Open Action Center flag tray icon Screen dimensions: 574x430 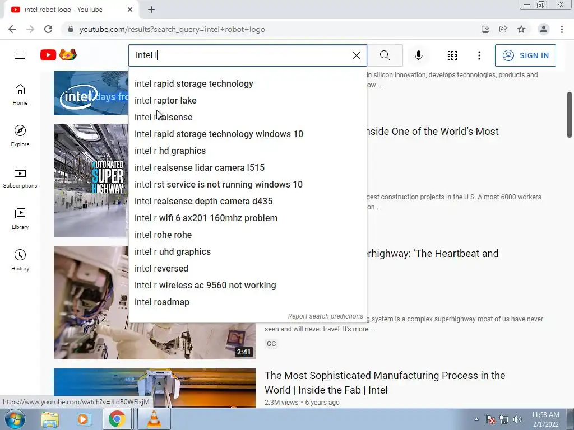pyautogui.click(x=490, y=420)
